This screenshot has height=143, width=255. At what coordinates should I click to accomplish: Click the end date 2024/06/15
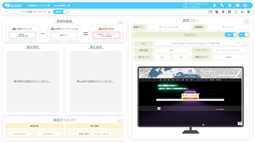[49, 134]
